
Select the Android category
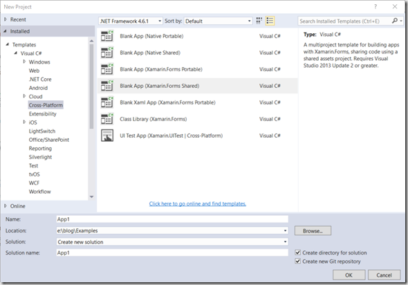38,88
